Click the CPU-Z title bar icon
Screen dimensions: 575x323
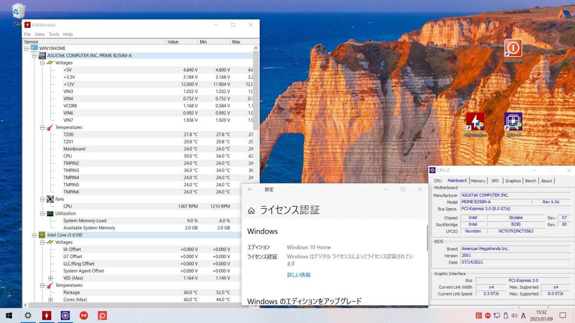coord(432,170)
